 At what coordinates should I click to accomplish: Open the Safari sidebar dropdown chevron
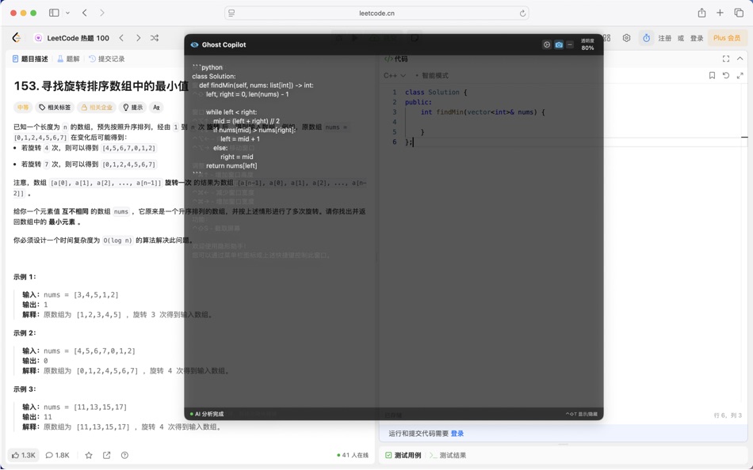click(67, 13)
